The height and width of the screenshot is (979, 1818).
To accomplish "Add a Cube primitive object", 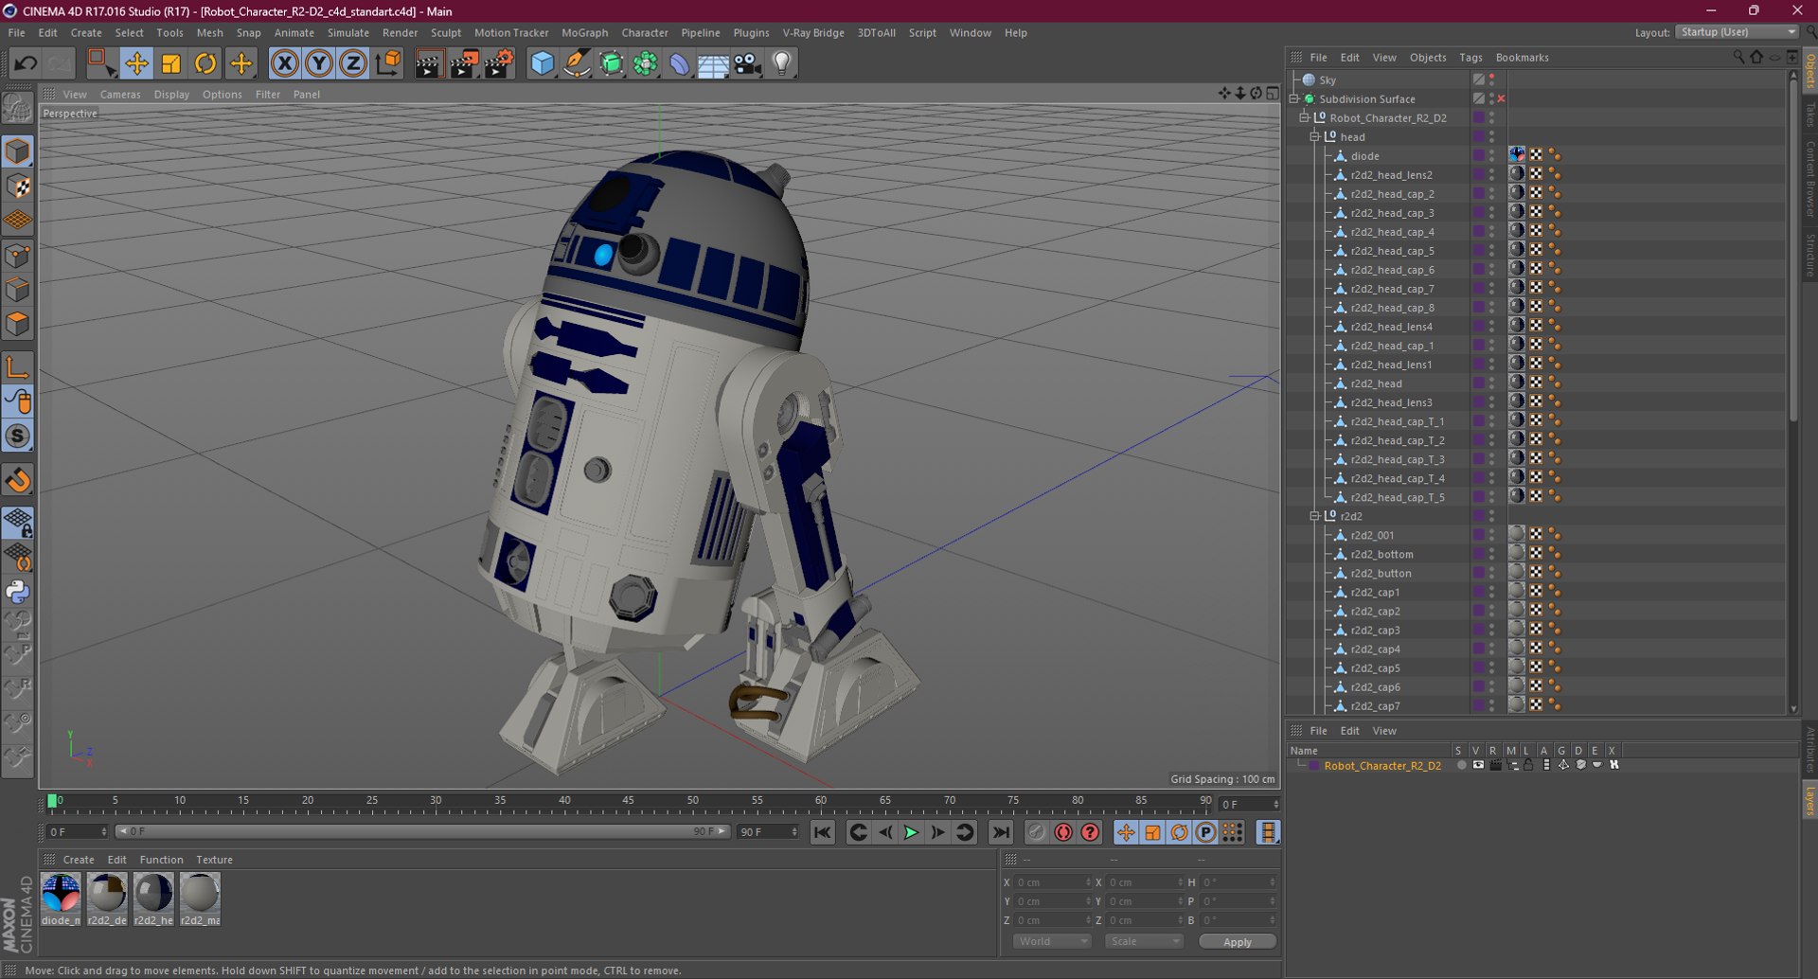I will click(x=542, y=63).
